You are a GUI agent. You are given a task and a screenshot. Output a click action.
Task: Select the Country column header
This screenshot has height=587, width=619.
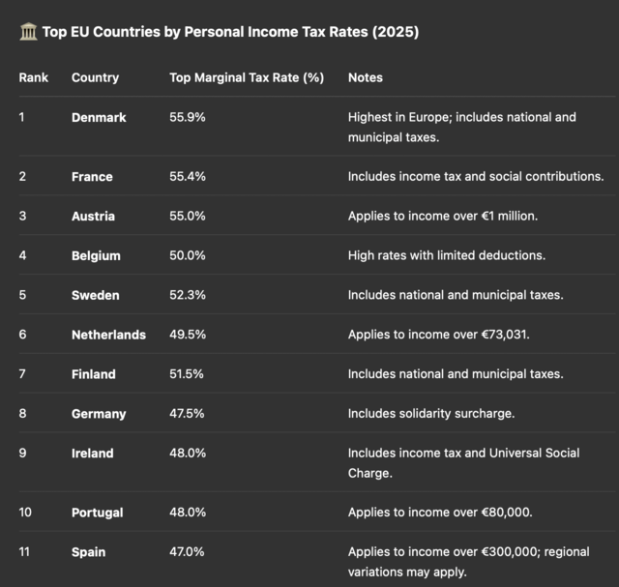point(95,77)
